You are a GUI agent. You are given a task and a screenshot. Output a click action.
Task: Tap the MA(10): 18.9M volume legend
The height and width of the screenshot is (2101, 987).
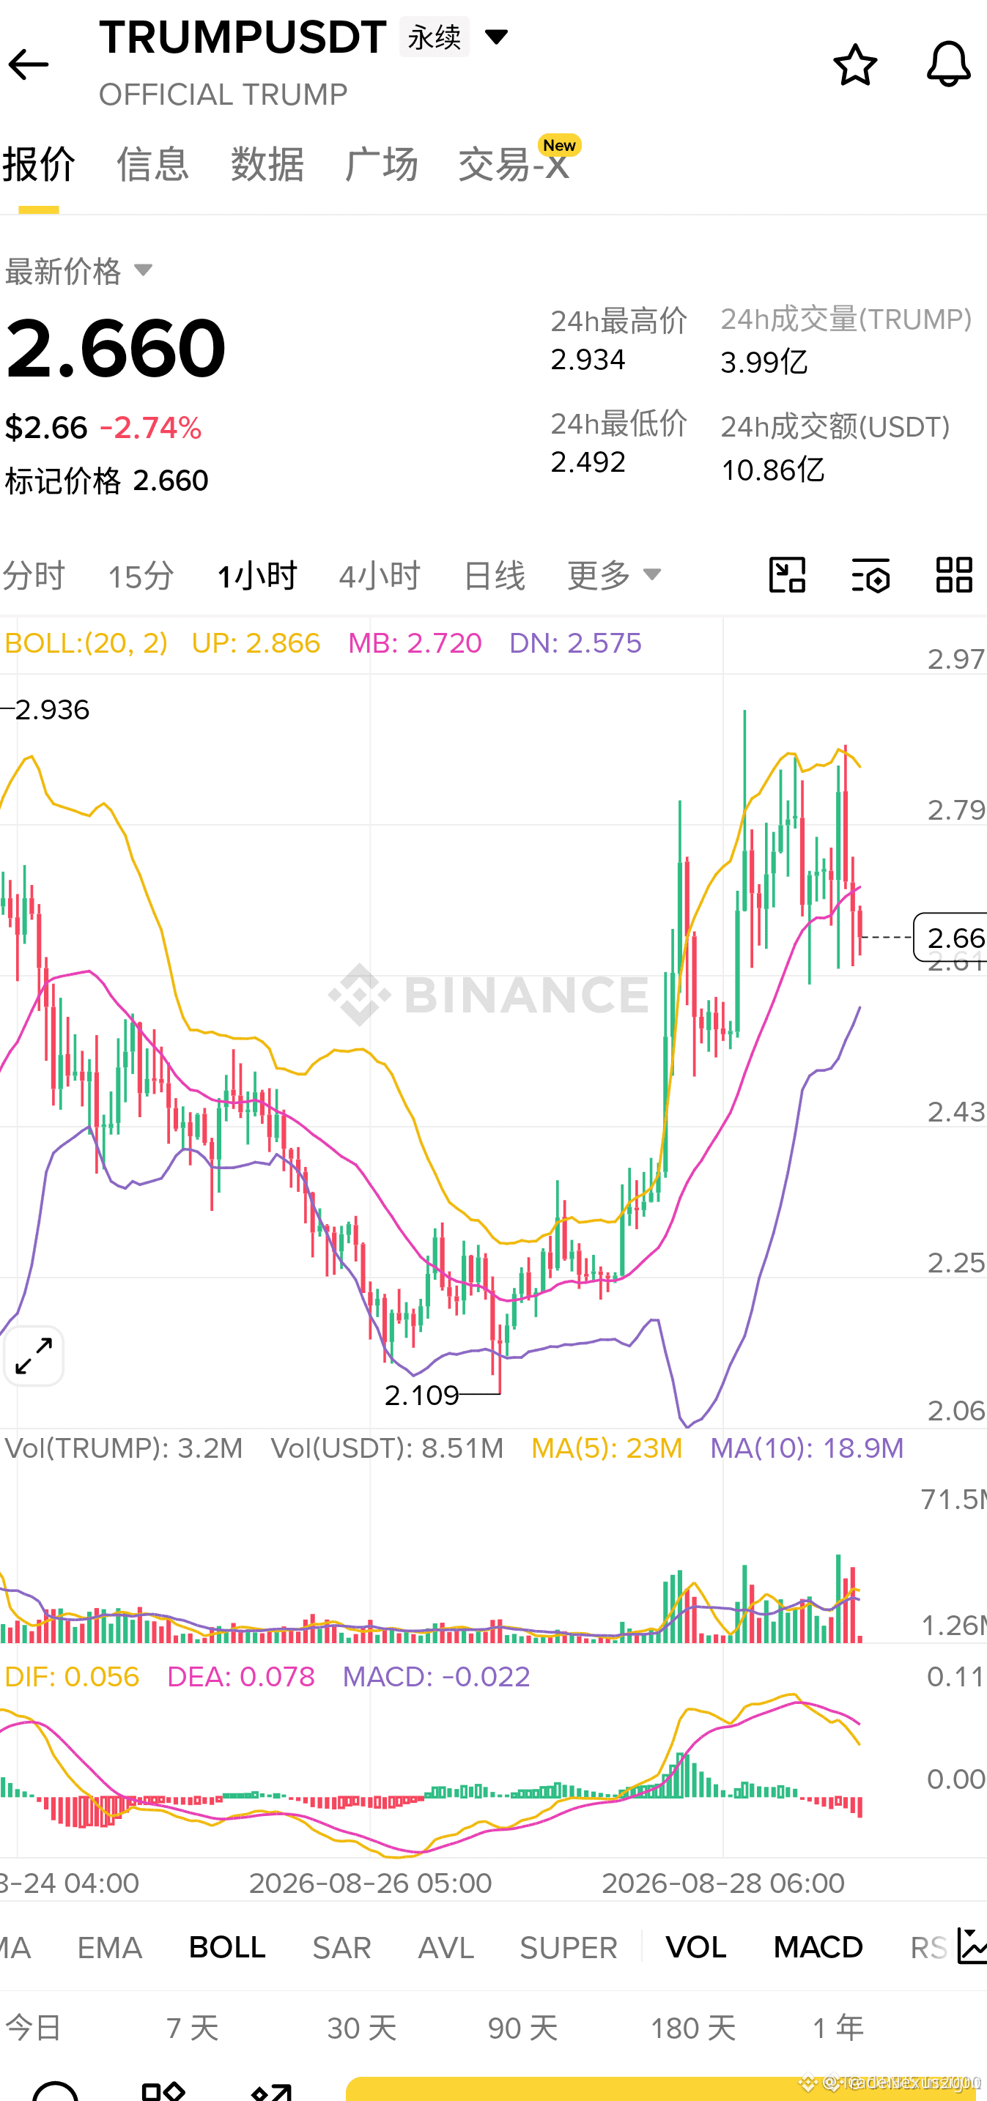click(x=807, y=1448)
